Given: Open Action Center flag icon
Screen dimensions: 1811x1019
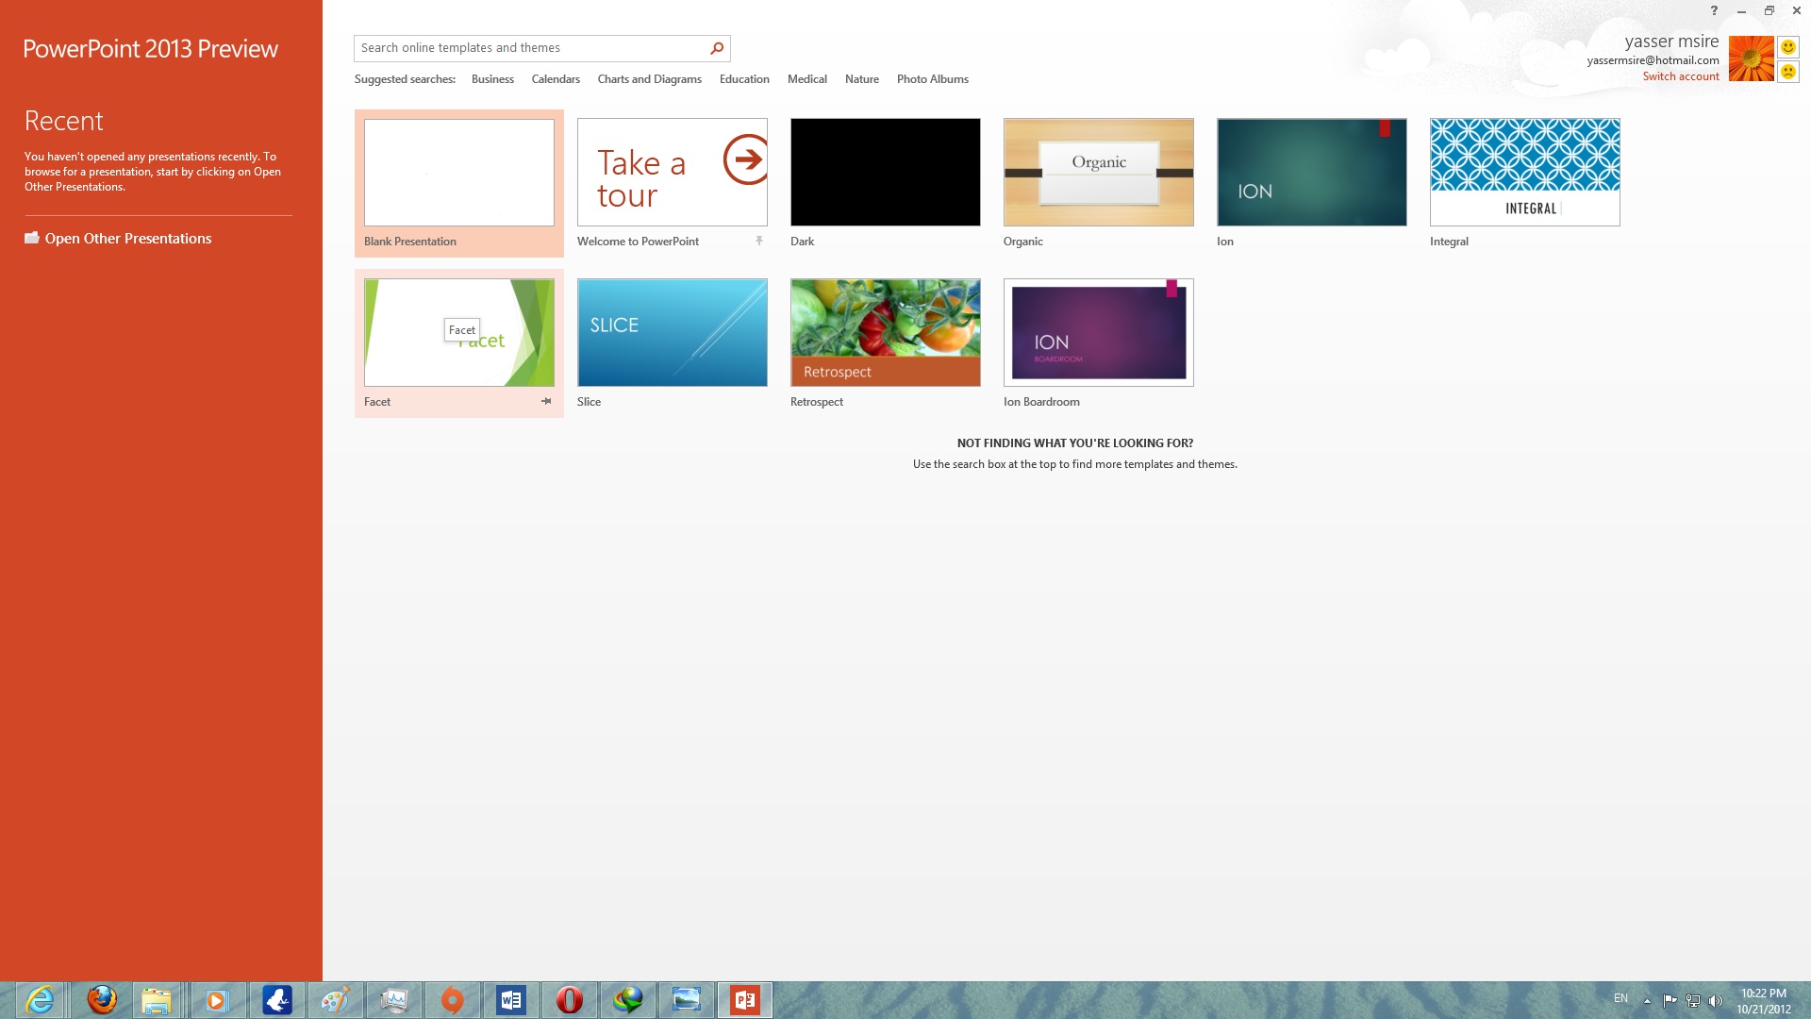Looking at the screenshot, I should [x=1670, y=1001].
